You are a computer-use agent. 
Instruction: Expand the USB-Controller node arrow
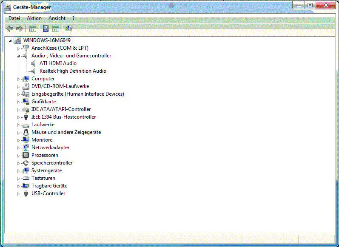(18, 194)
